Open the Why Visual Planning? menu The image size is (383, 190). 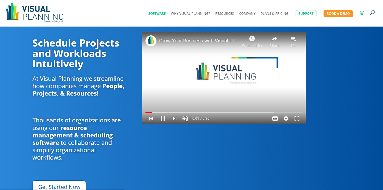(190, 14)
